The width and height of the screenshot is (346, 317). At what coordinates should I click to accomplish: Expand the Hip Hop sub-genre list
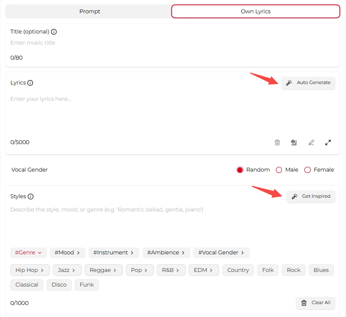coord(30,270)
